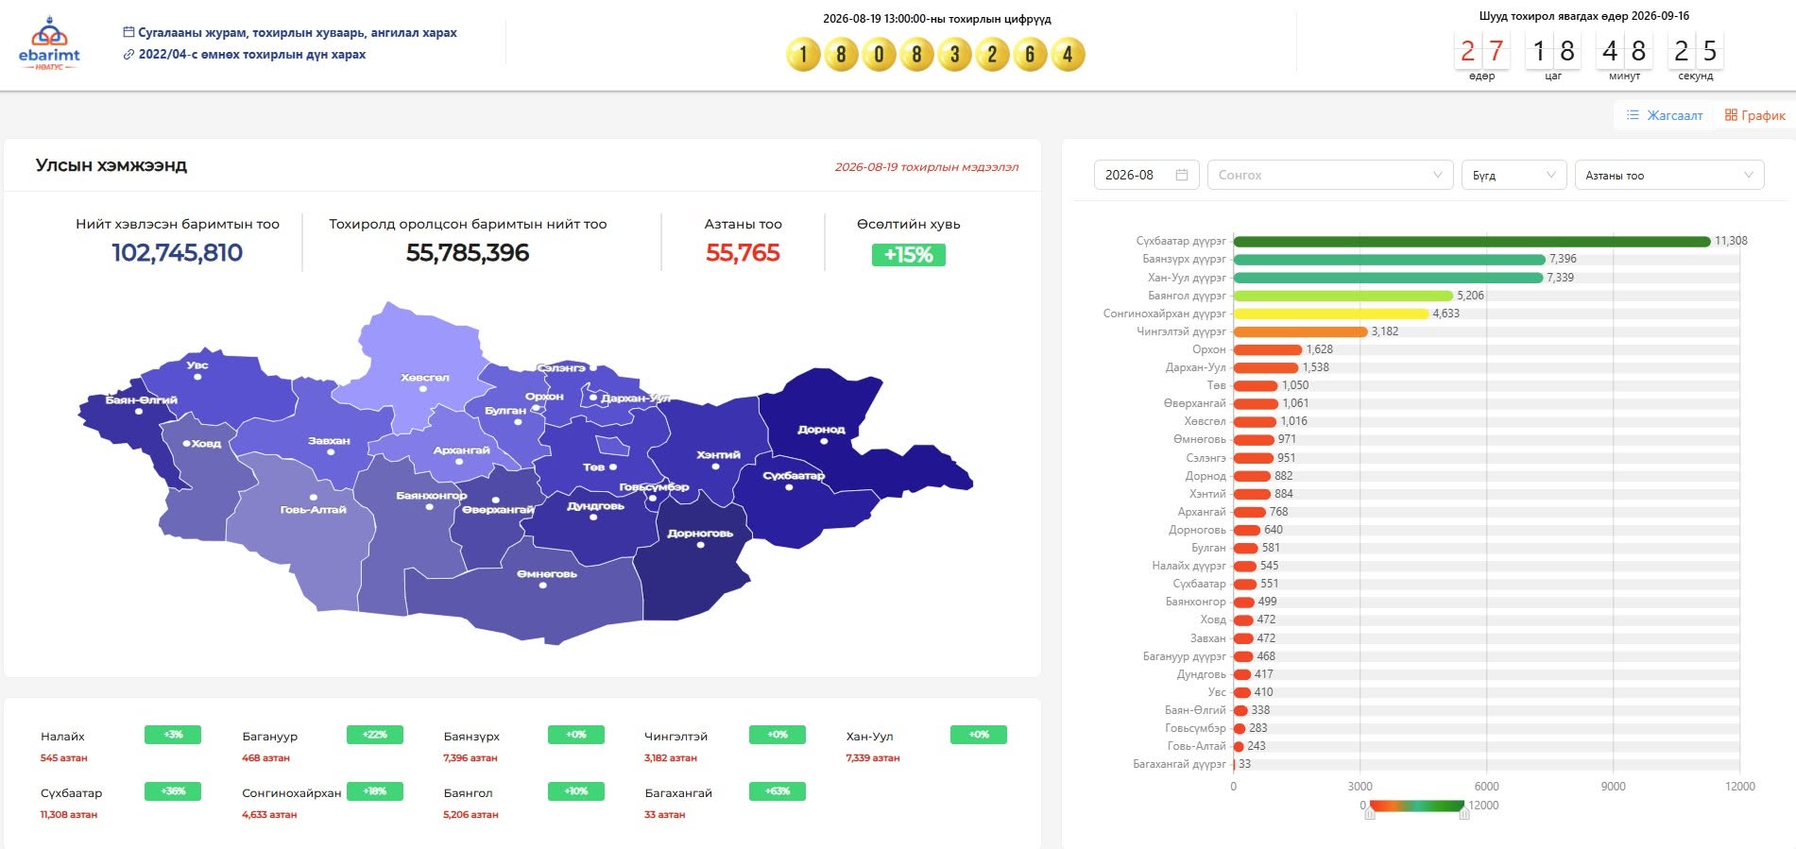The height and width of the screenshot is (849, 1796).
Task: Switch to the Жагсаалт view tab
Action: 1664,115
